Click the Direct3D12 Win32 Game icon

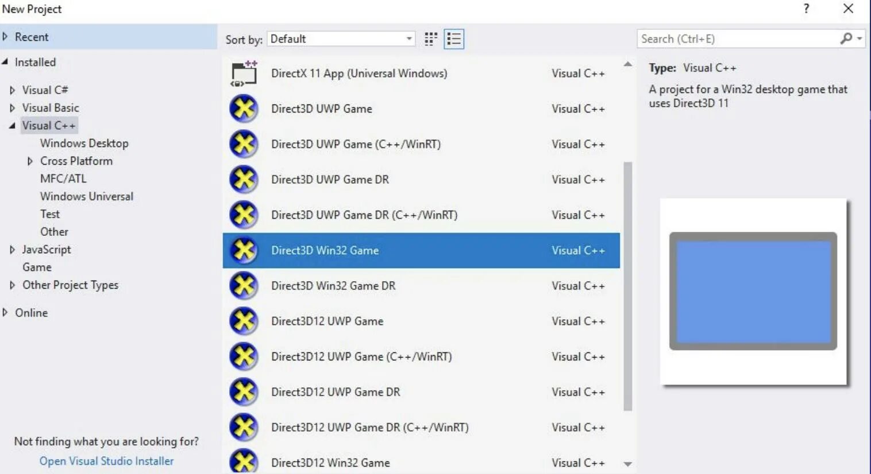point(244,461)
